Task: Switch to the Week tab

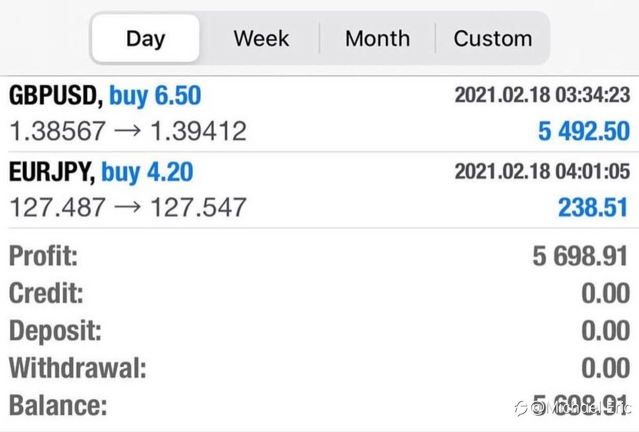Action: 261,39
